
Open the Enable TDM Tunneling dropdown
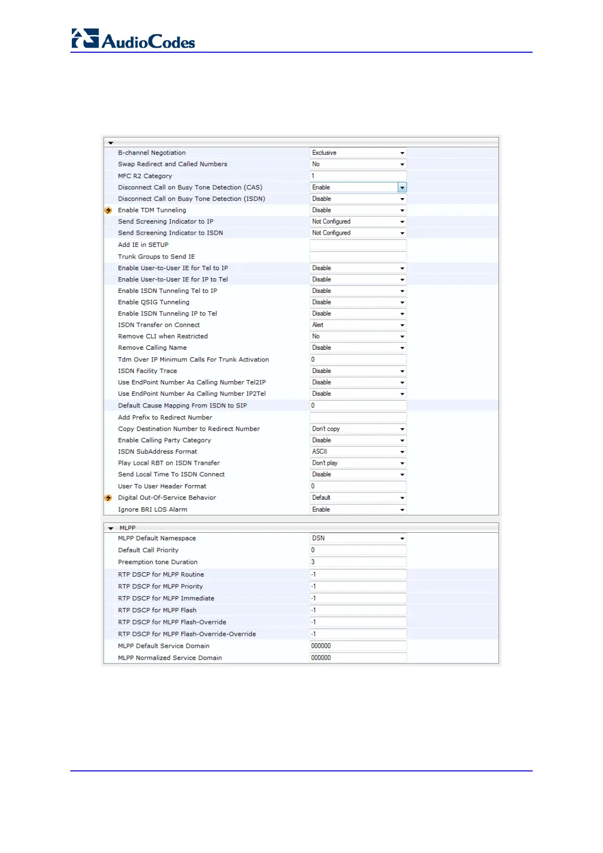[358, 210]
